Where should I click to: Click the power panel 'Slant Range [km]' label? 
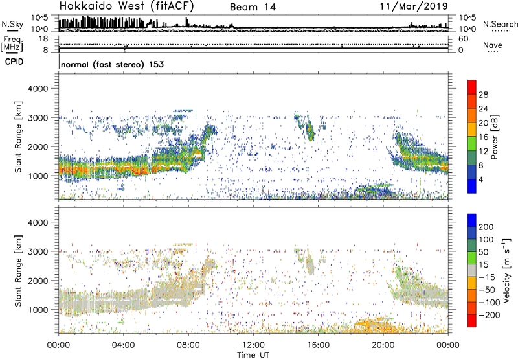[18, 137]
